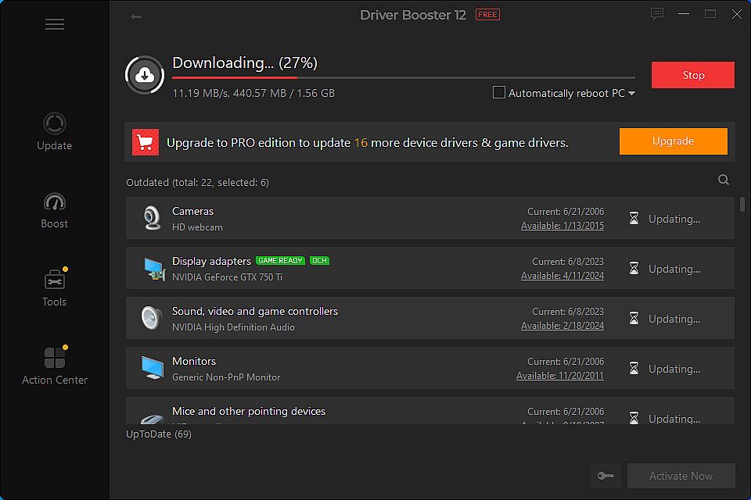Click the download progress bar
Image resolution: width=751 pixels, height=500 pixels.
[404, 77]
